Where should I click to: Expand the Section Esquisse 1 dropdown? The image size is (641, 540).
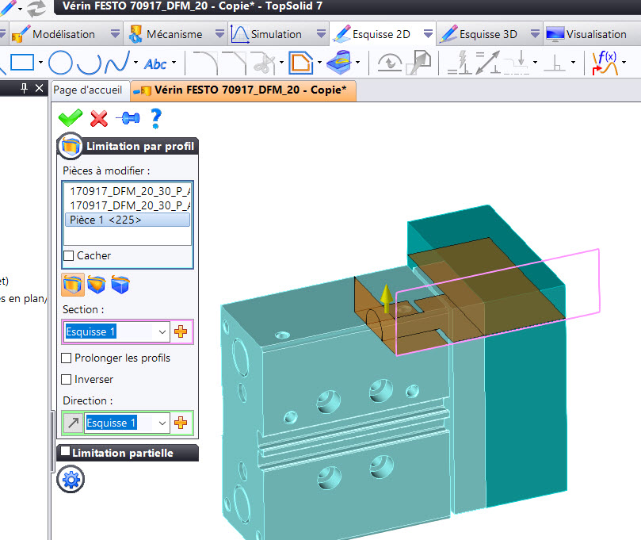(162, 331)
